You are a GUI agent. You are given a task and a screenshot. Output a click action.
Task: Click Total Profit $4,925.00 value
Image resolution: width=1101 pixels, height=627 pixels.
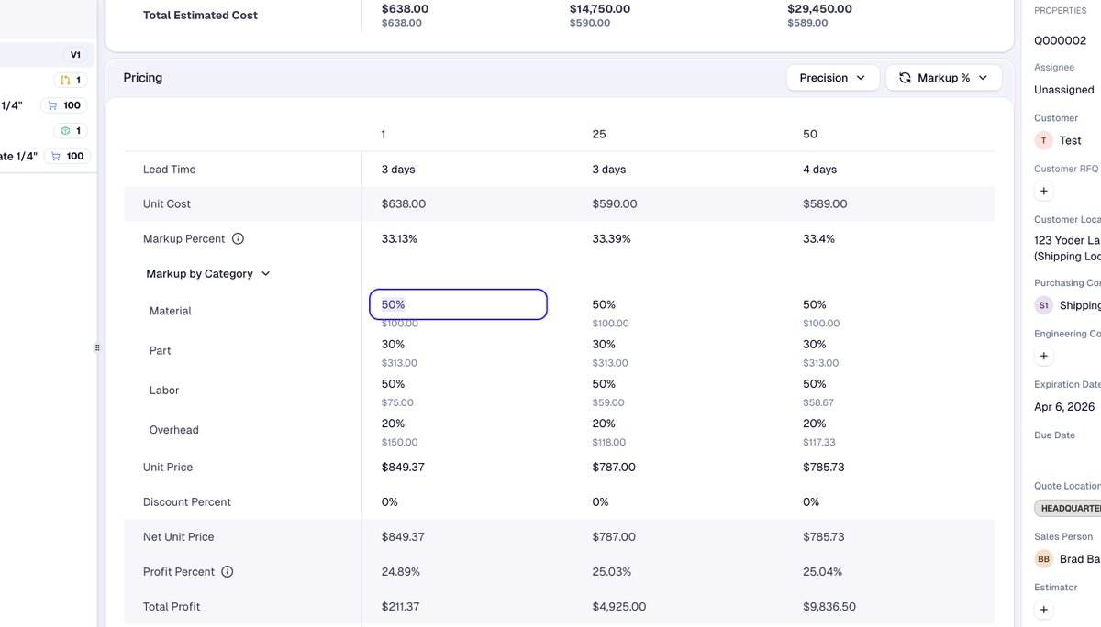[x=619, y=607]
